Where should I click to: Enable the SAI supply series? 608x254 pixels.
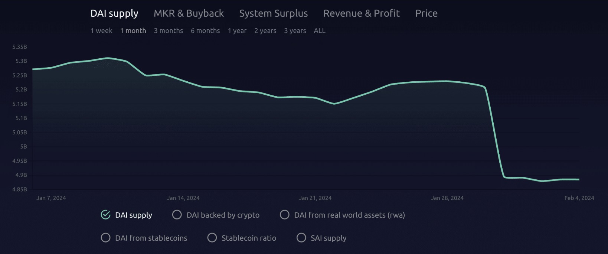(x=301, y=238)
